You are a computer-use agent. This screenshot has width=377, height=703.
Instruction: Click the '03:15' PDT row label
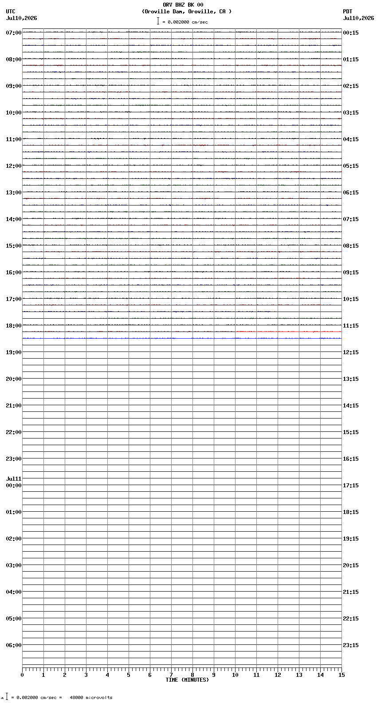[351, 113]
